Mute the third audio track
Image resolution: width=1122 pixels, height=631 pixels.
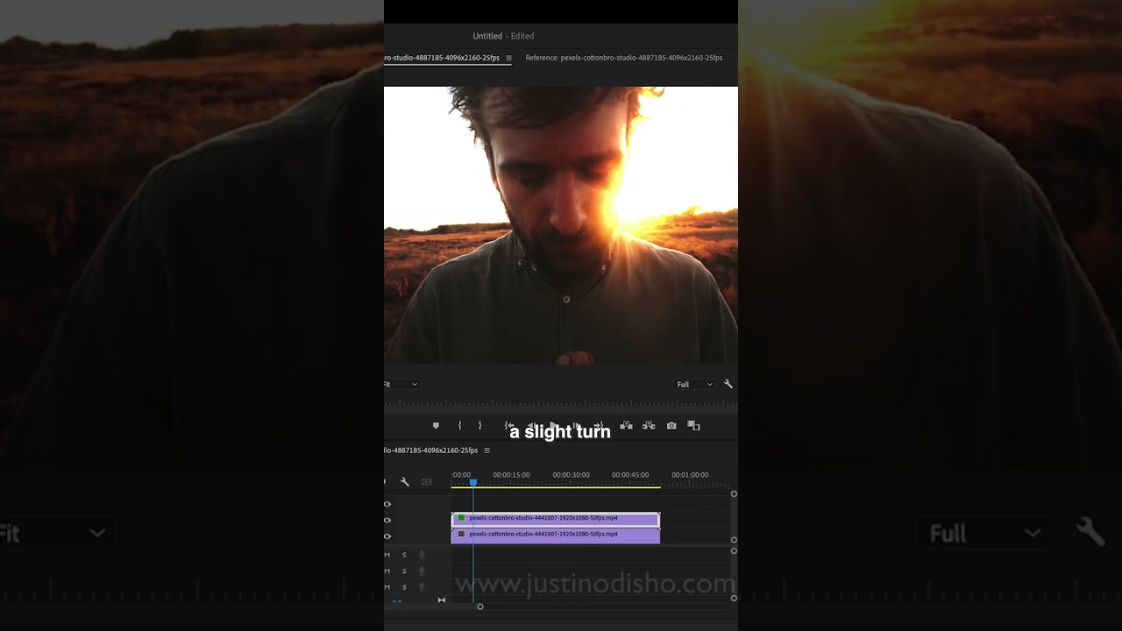click(387, 586)
